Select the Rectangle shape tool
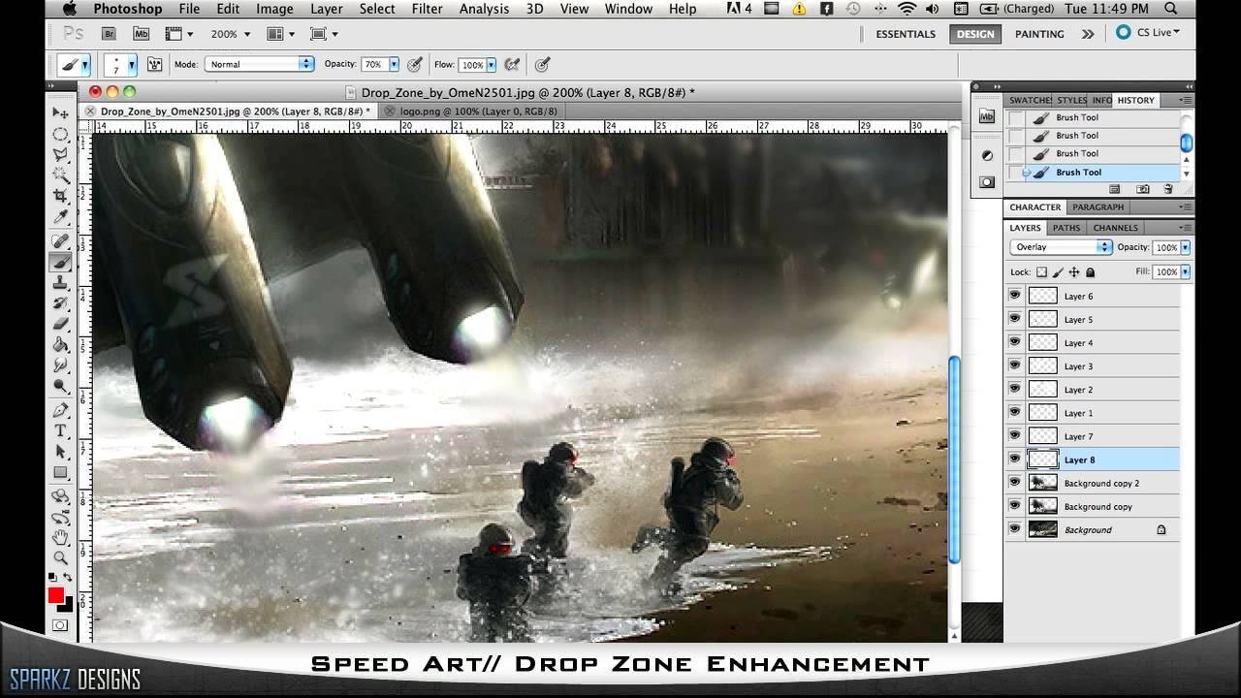 click(x=61, y=472)
